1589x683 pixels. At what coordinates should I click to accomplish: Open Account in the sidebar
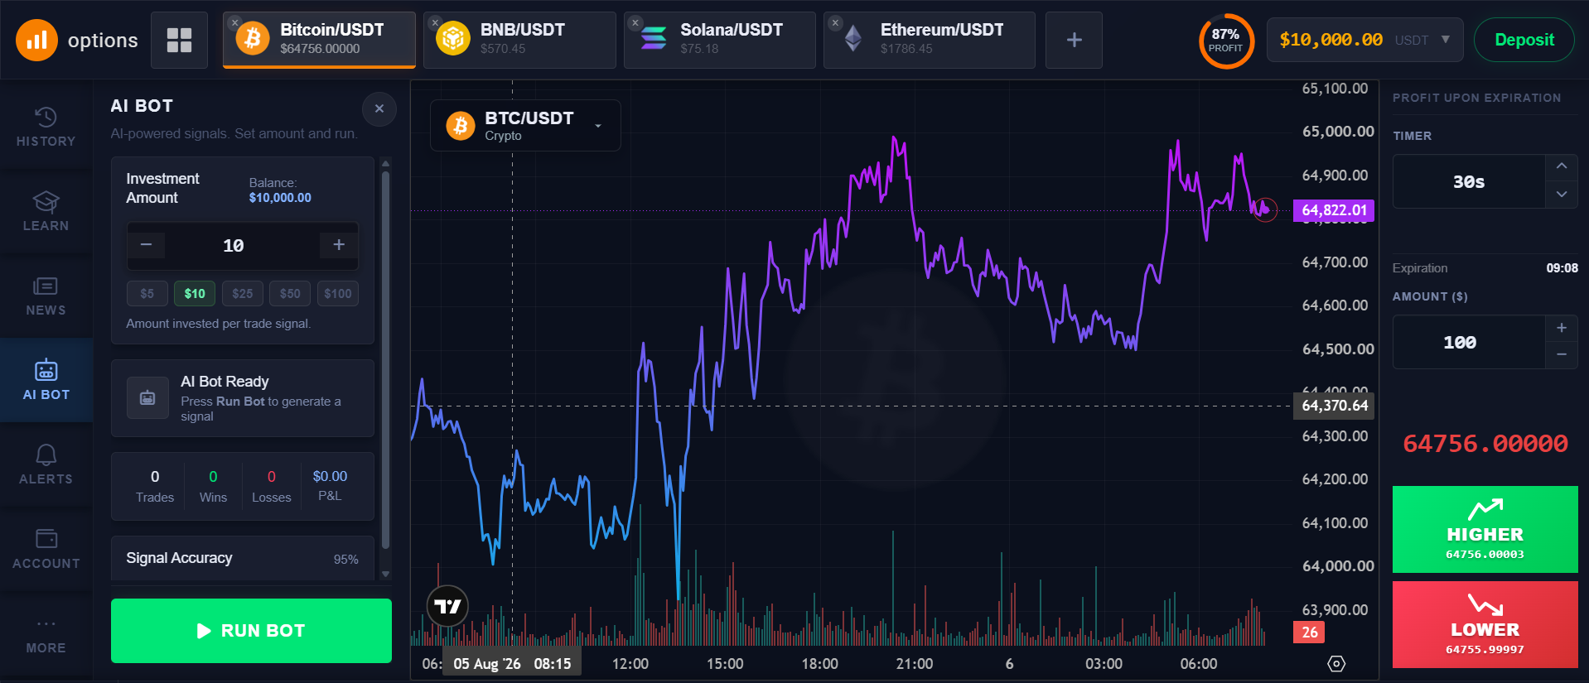[46, 549]
